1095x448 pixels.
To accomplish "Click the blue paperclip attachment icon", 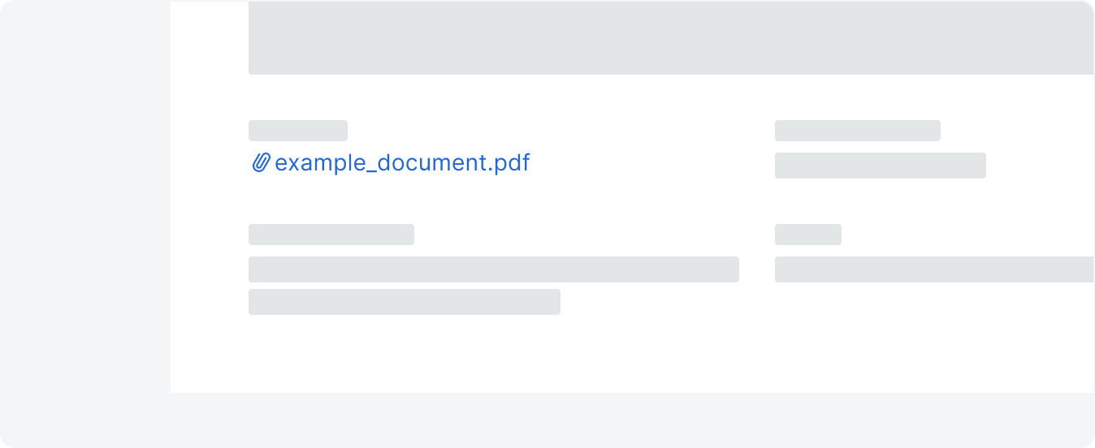I will [x=260, y=163].
